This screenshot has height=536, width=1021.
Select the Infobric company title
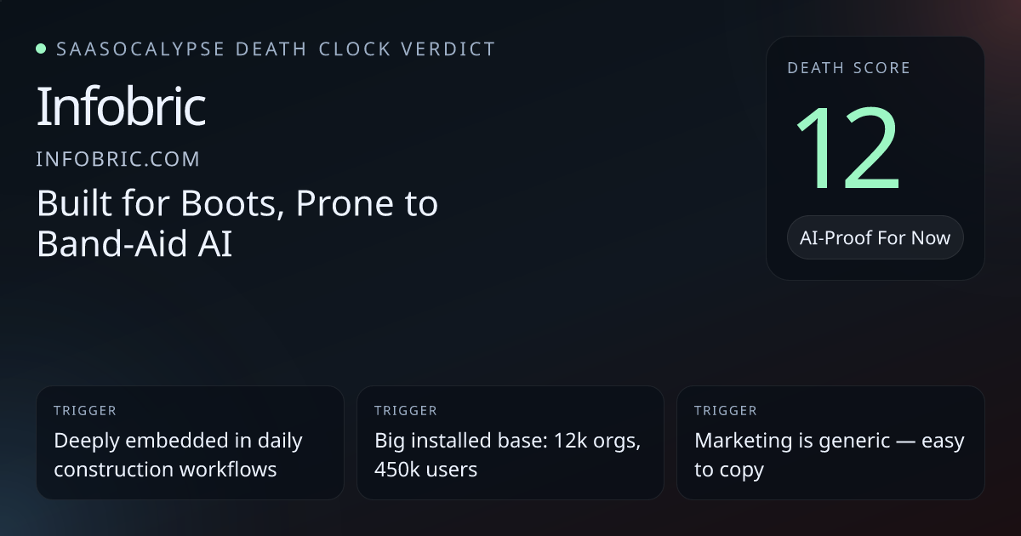[x=121, y=107]
